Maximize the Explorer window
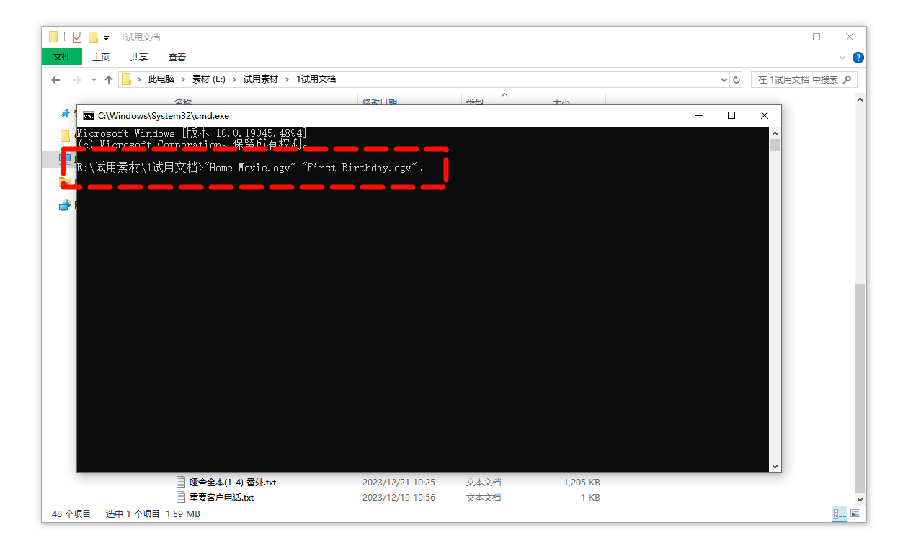 (816, 37)
